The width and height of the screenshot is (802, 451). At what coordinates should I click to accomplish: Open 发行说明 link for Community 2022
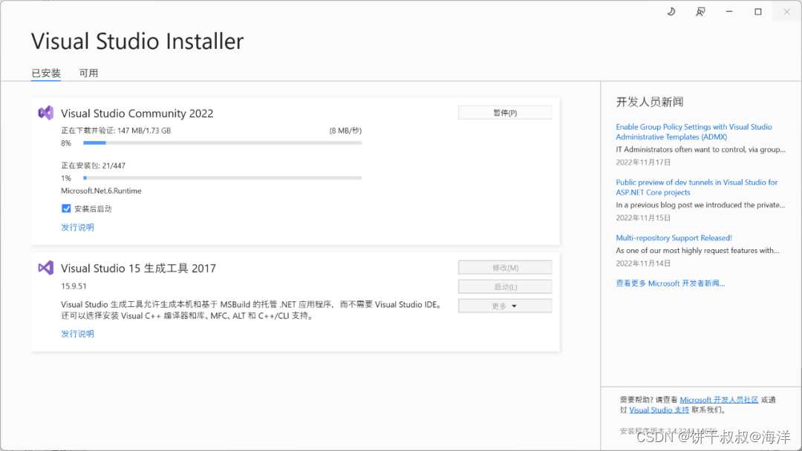click(x=77, y=227)
